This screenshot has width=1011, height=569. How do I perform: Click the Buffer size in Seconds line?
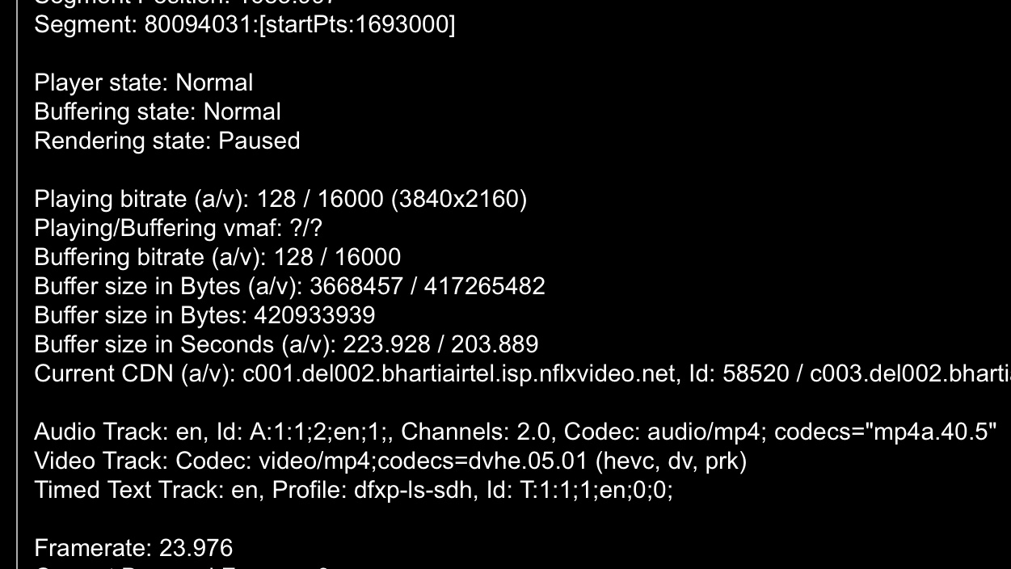(285, 344)
